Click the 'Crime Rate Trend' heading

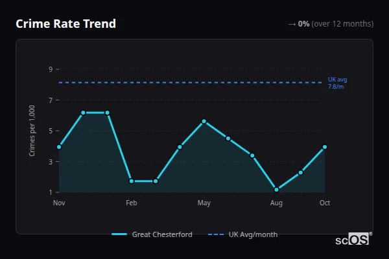coord(65,24)
